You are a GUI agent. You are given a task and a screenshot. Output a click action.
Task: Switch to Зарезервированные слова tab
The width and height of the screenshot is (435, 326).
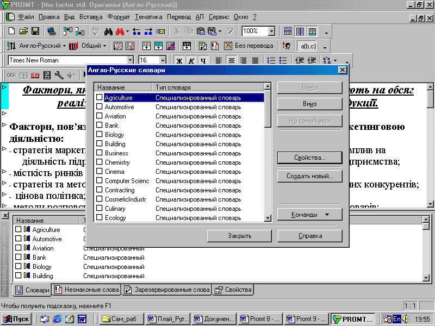pos(167,290)
